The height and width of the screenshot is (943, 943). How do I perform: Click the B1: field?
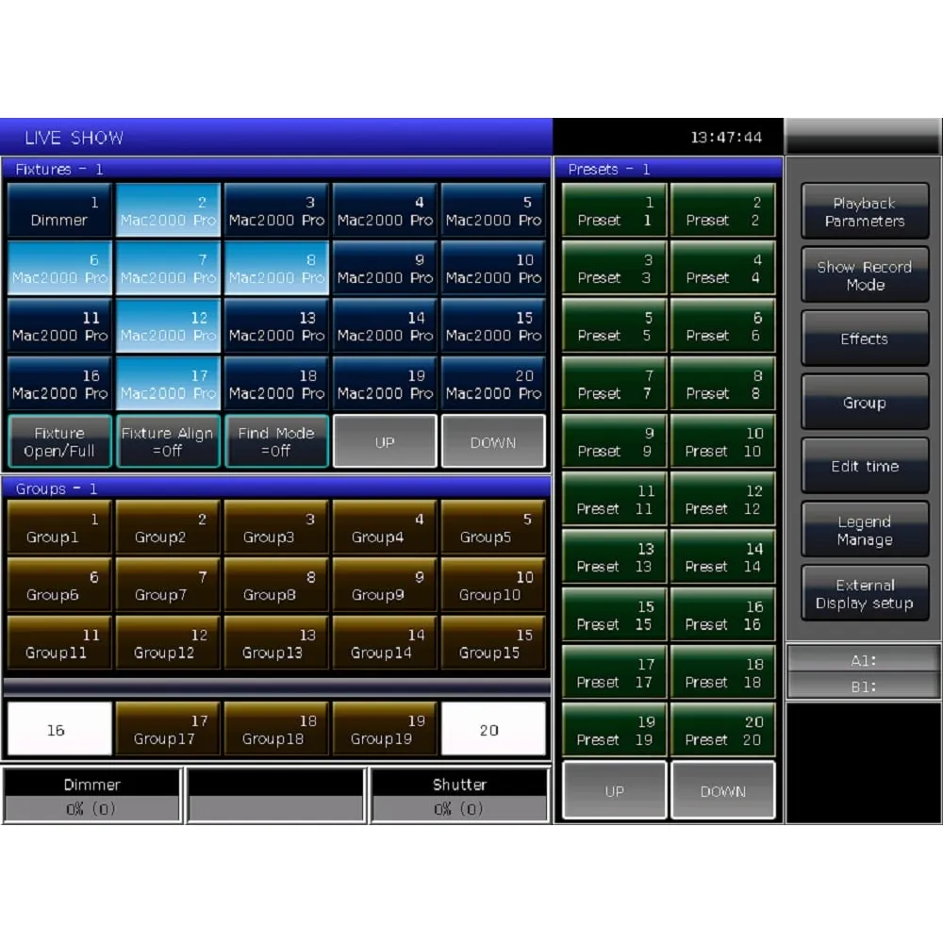click(x=864, y=687)
